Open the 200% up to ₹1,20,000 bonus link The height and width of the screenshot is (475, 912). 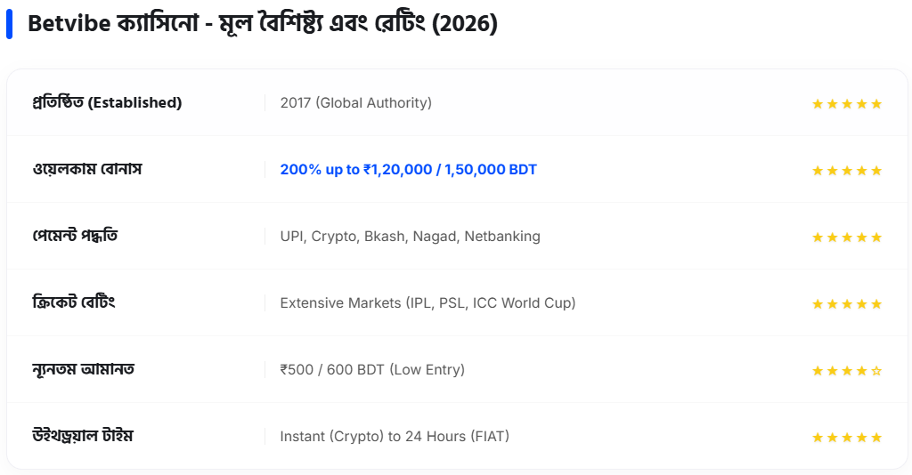[x=408, y=169]
